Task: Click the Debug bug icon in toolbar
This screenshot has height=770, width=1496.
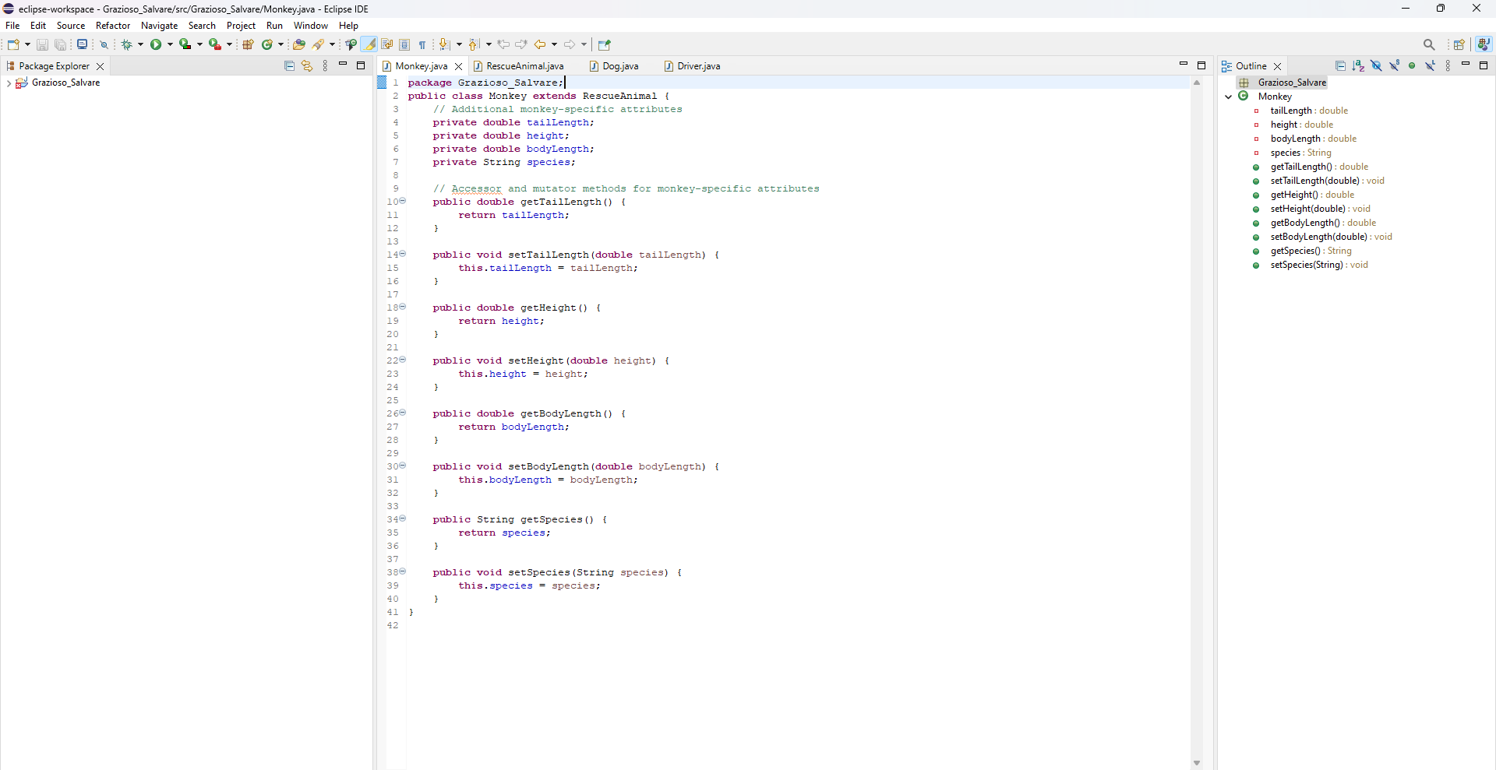Action: (x=126, y=44)
